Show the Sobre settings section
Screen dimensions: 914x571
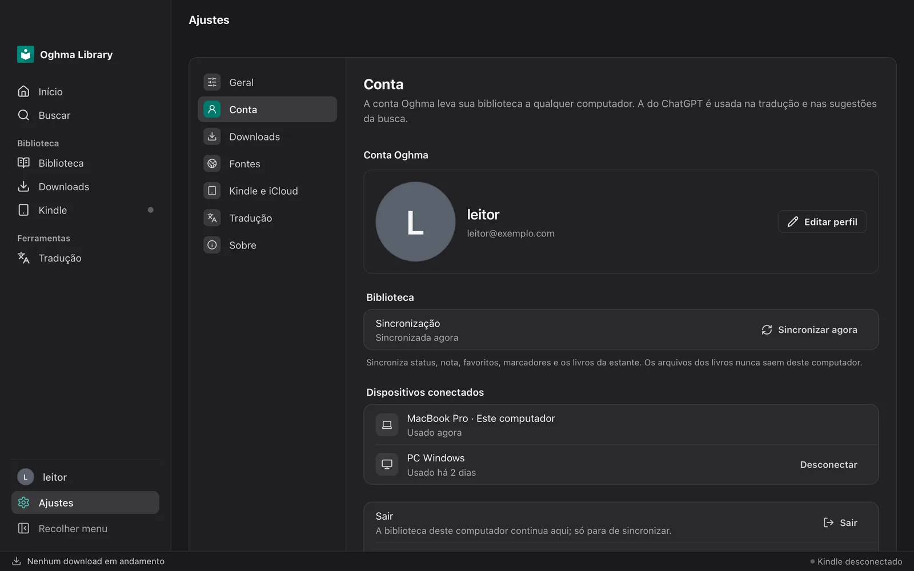click(267, 245)
